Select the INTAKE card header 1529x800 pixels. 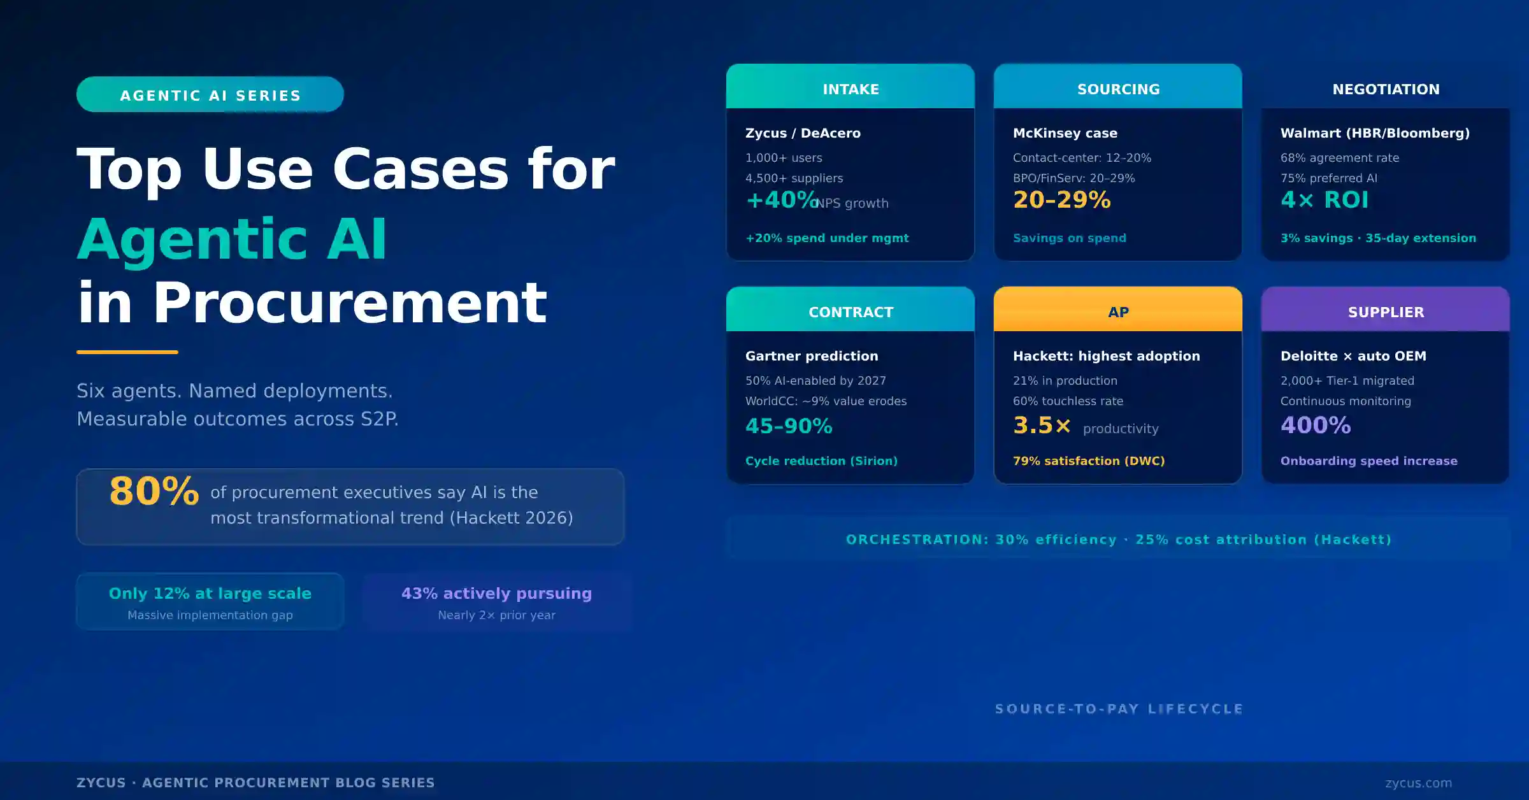(x=851, y=89)
